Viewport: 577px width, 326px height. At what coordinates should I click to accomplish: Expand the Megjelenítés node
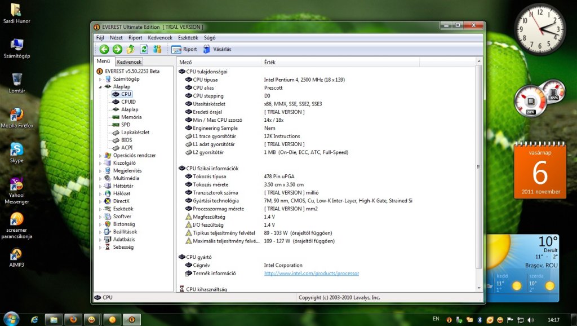click(x=100, y=171)
